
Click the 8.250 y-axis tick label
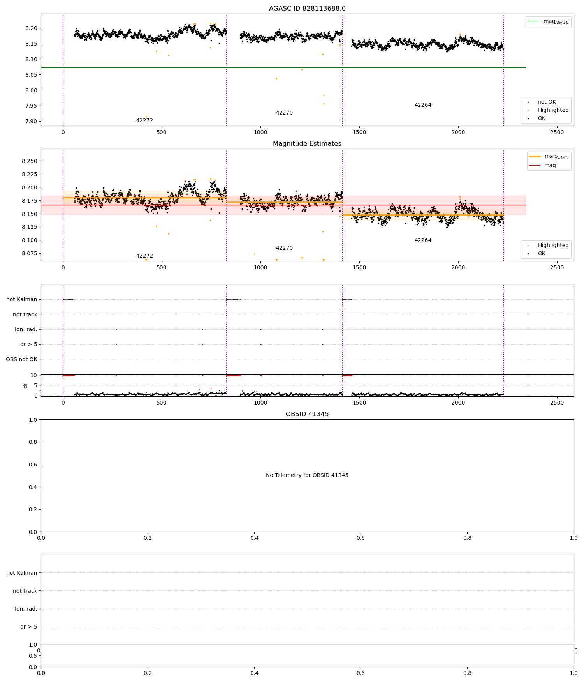[x=30, y=161]
